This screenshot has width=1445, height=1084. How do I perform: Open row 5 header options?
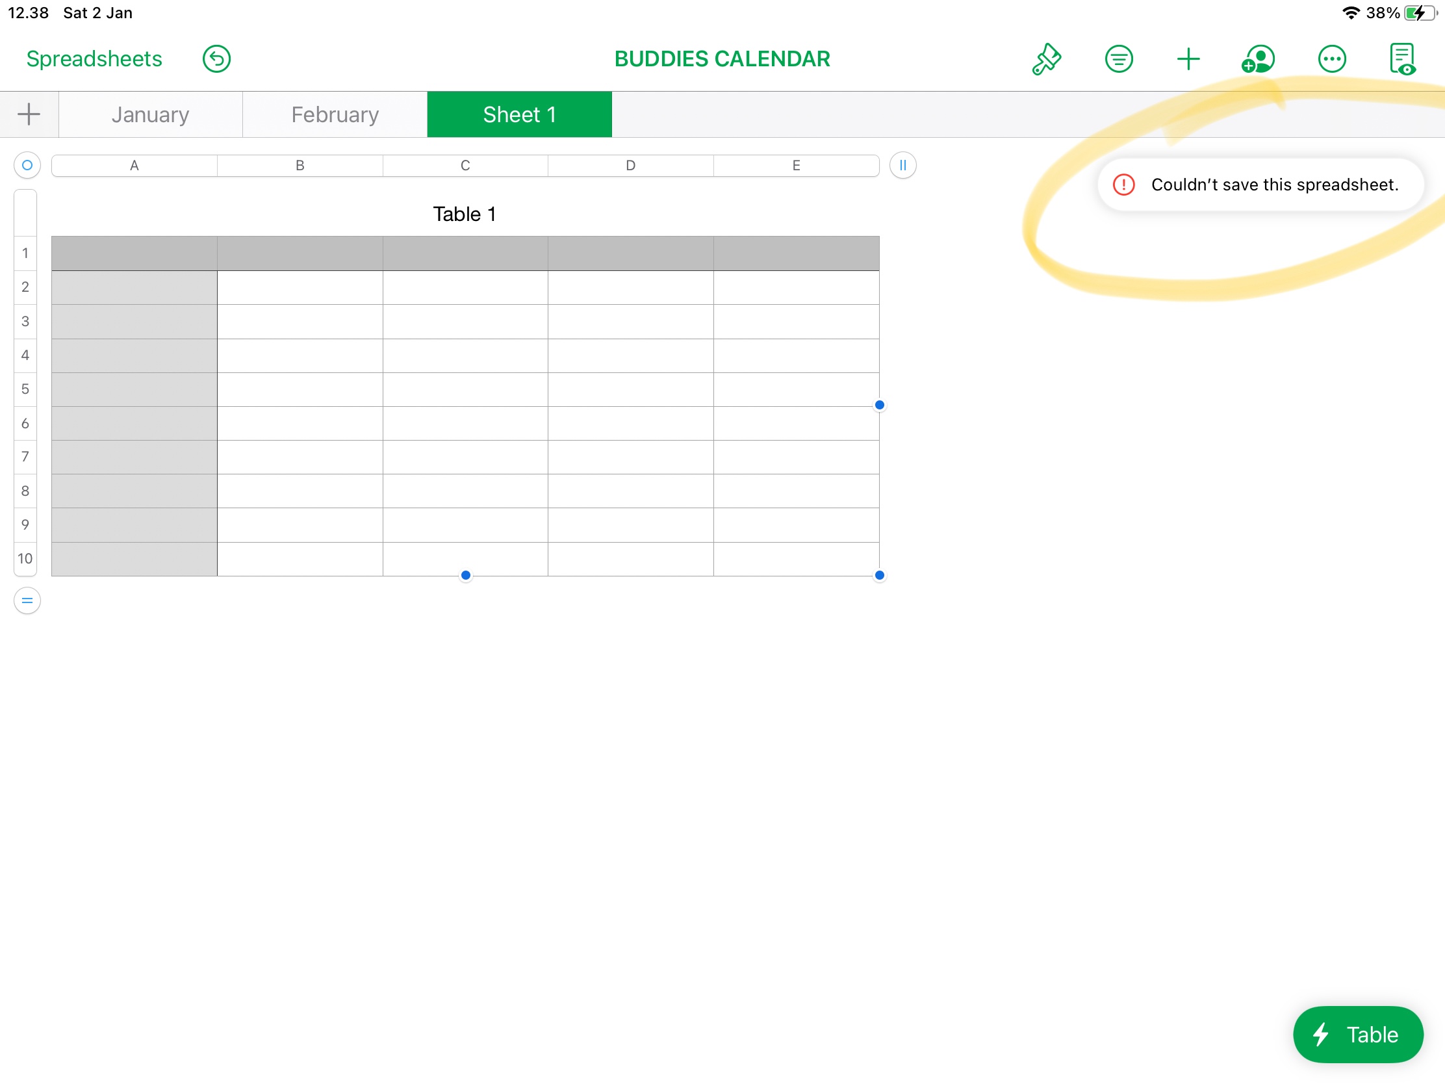(25, 389)
